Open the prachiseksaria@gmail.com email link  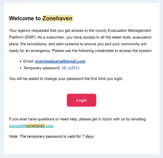click(60, 61)
